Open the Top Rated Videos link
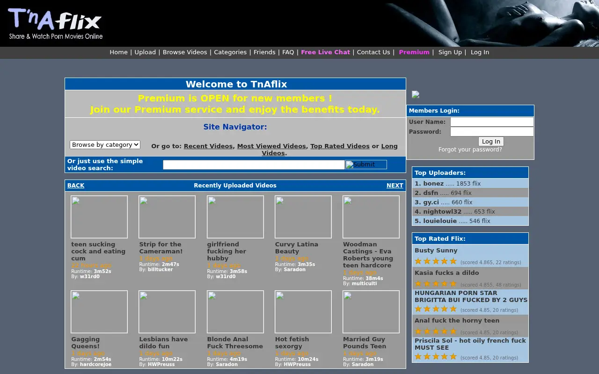Viewport: 599px width, 374px height. 340,146
